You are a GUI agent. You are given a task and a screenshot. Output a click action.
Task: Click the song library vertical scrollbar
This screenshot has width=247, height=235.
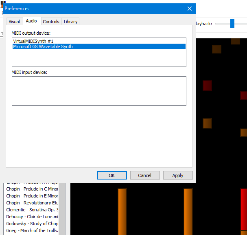[x=62, y=209]
